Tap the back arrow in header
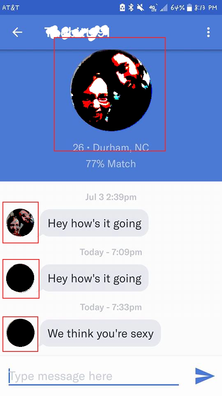222x396 pixels. pos(17,32)
